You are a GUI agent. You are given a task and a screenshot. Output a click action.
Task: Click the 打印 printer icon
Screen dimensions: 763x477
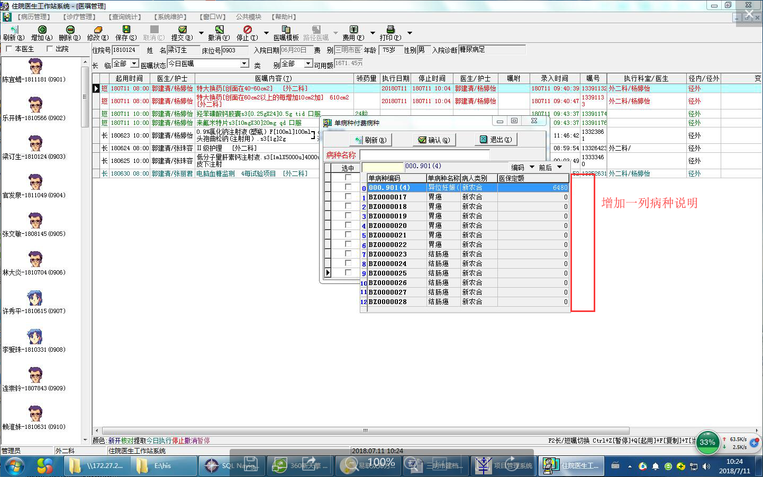(x=390, y=30)
